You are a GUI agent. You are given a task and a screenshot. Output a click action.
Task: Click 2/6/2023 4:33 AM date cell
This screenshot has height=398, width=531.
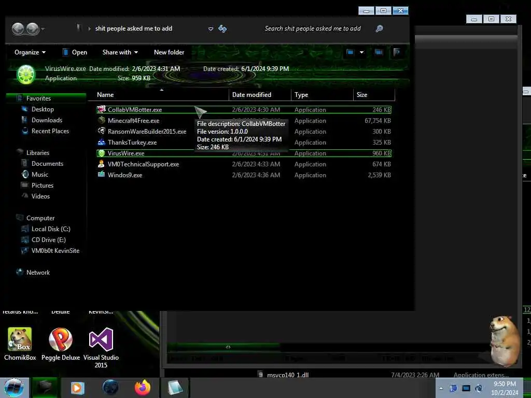coord(256,164)
